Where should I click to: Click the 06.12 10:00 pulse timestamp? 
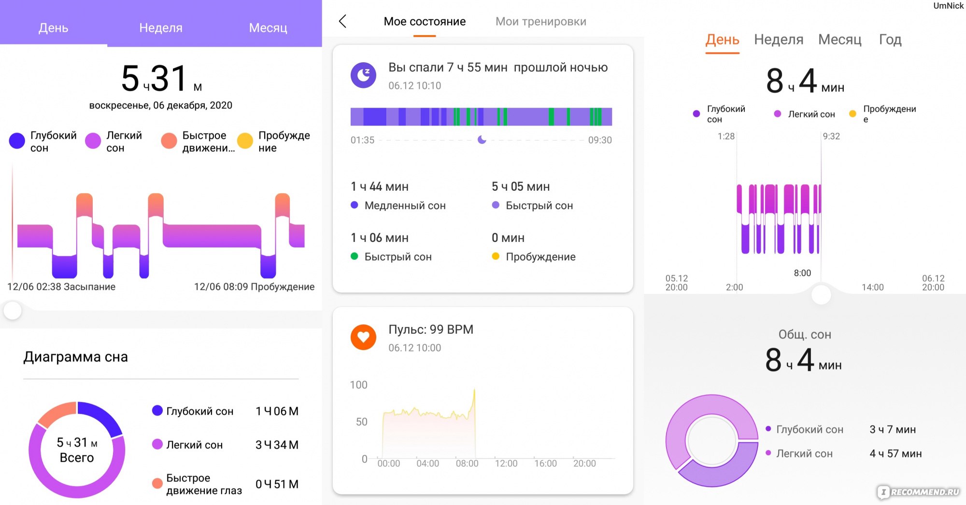click(415, 348)
